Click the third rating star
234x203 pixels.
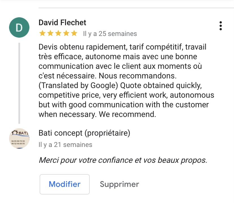tap(58, 33)
